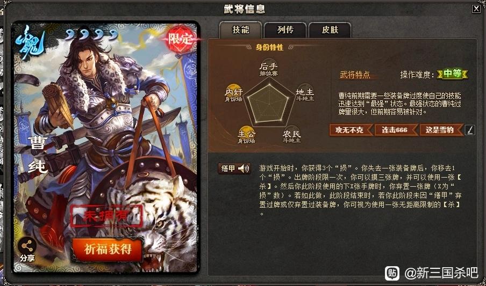Viewport: 486px width, 286px height.
Task: Select the 农民 badge on radar chart
Action: point(292,136)
